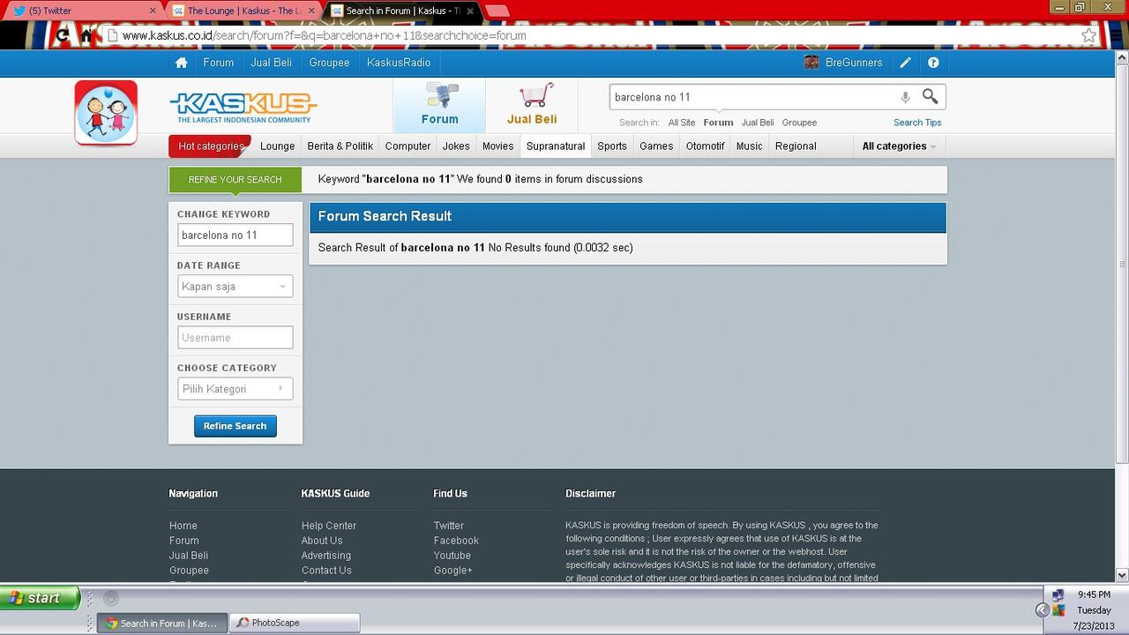This screenshot has width=1129, height=635.
Task: Click Chrome Search in Forum taskbar item
Action: pyautogui.click(x=161, y=623)
